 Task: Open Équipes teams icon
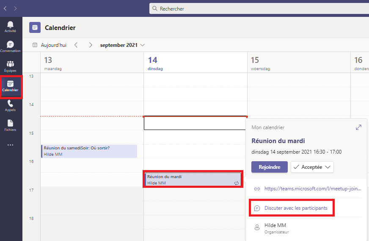10,66
